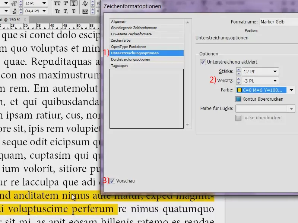The height and width of the screenshot is (223, 298).
Task: Click the Formatname field Marker Gelb
Action: [x=279, y=22]
